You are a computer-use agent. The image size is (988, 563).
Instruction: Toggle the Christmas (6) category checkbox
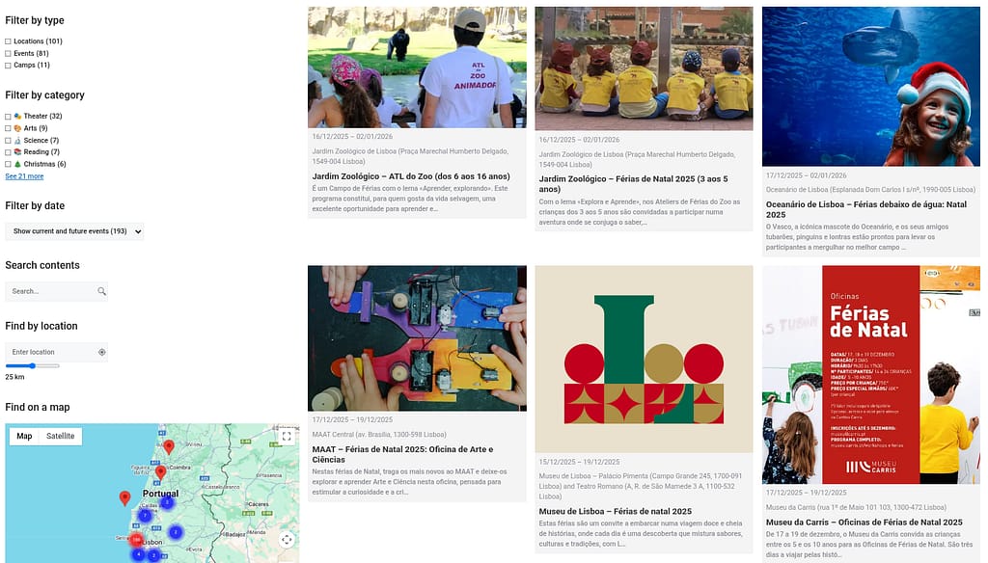click(8, 164)
